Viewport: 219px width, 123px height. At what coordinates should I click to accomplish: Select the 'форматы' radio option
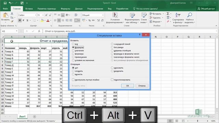click(73, 54)
